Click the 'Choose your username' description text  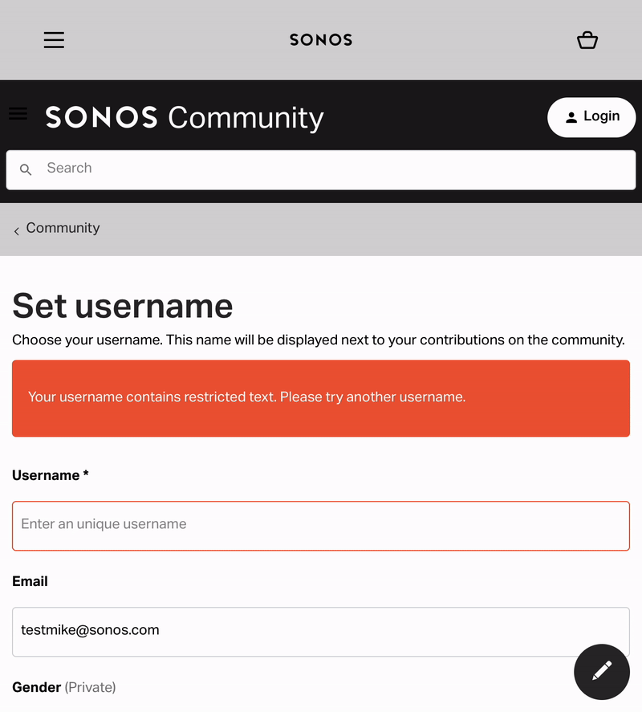click(318, 340)
